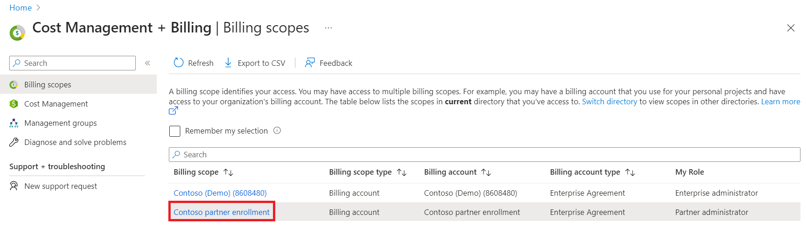This screenshot has width=806, height=230.
Task: Click the billing scopes table search field
Action: 484,155
